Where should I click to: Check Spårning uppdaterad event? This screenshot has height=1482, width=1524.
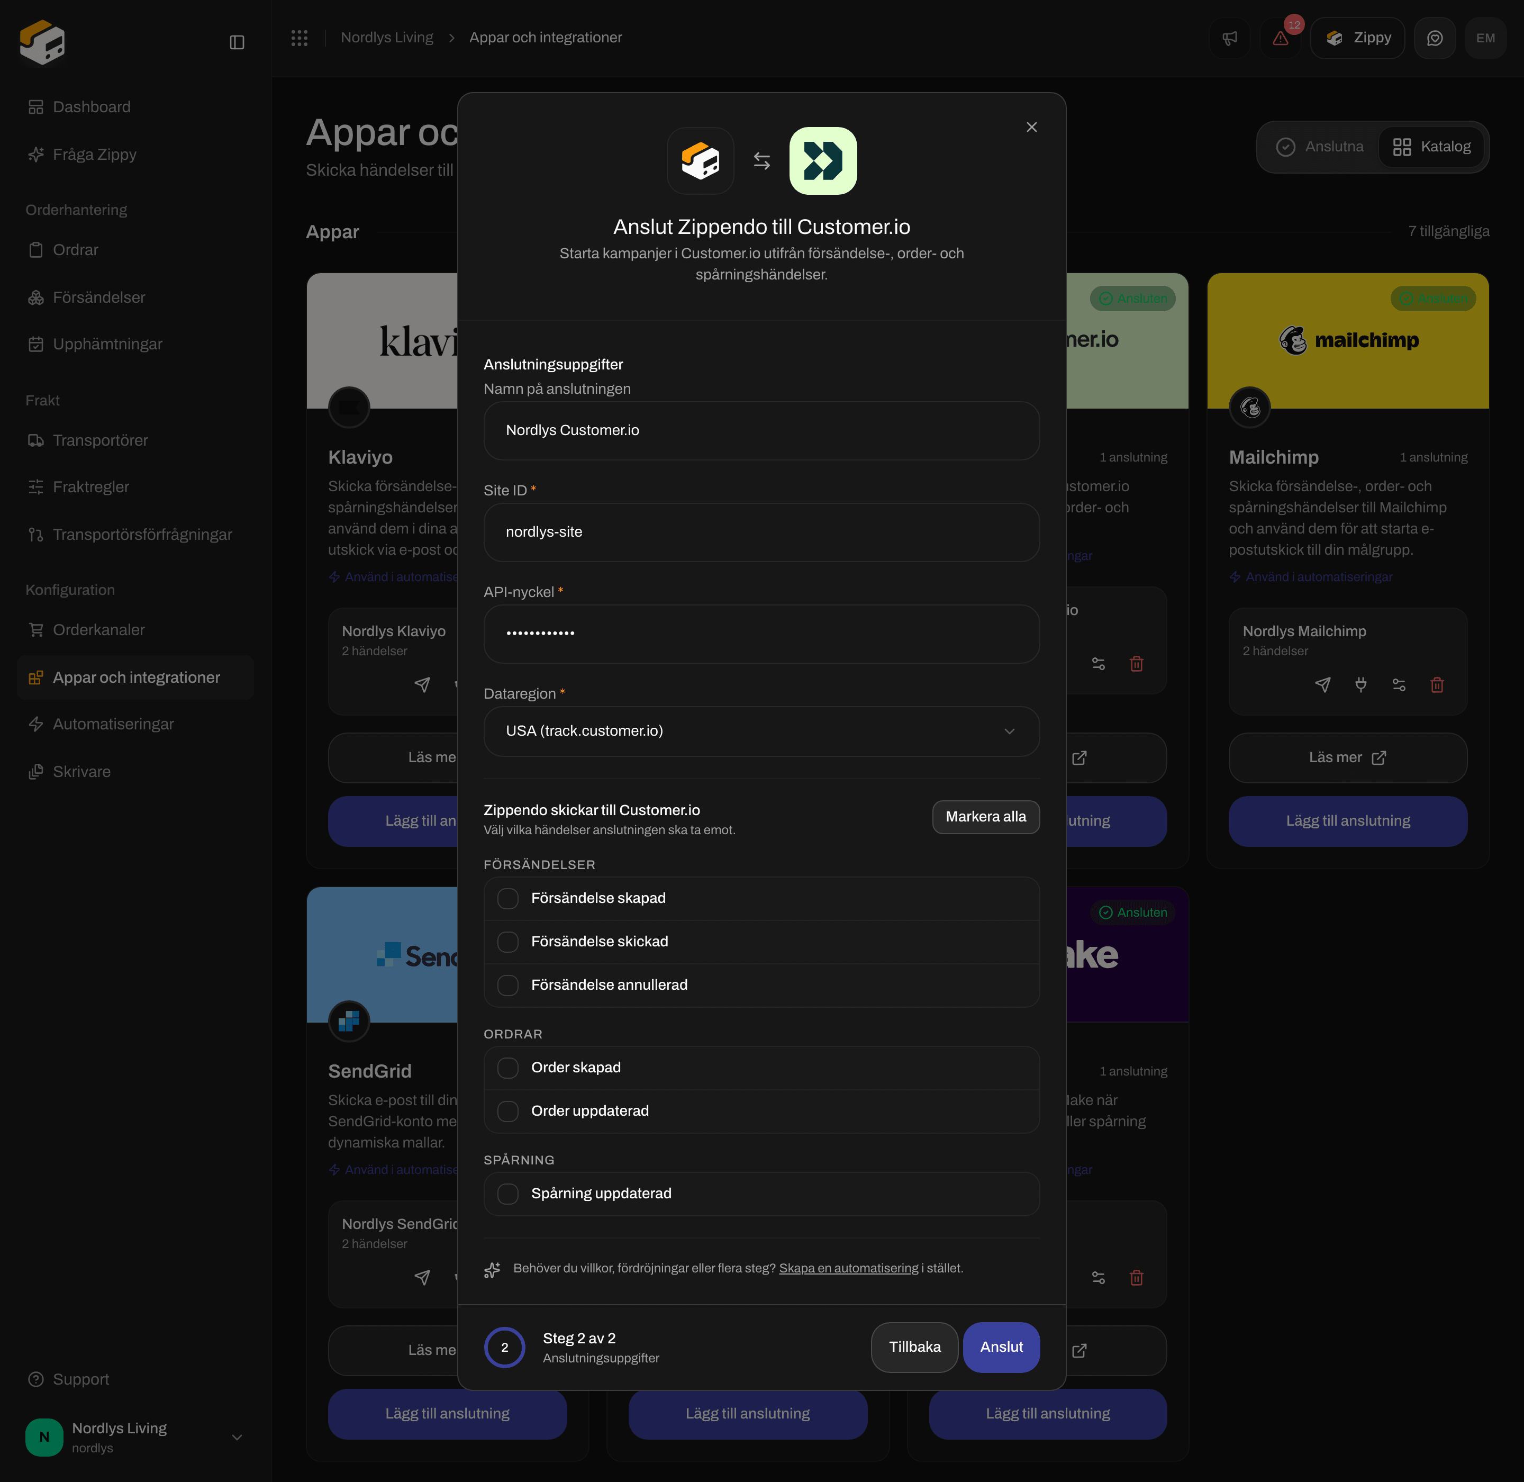pos(507,1194)
